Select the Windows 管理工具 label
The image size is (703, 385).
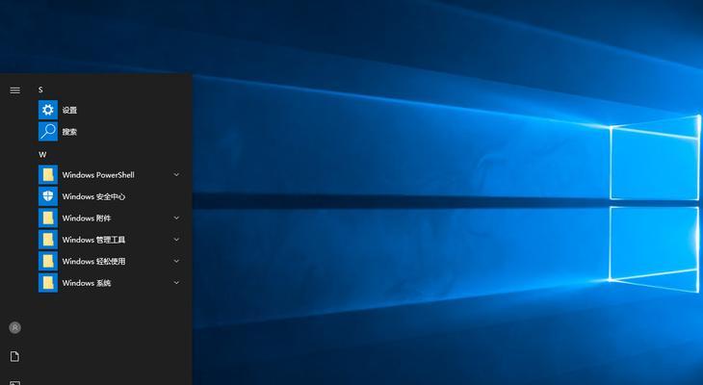[93, 240]
